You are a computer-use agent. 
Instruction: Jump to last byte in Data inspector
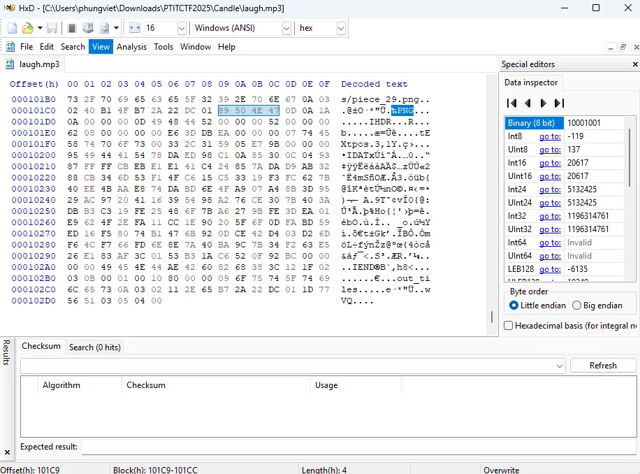click(x=559, y=103)
